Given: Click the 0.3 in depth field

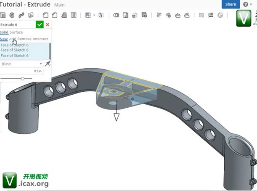Looking at the screenshot, I should (x=21, y=71).
